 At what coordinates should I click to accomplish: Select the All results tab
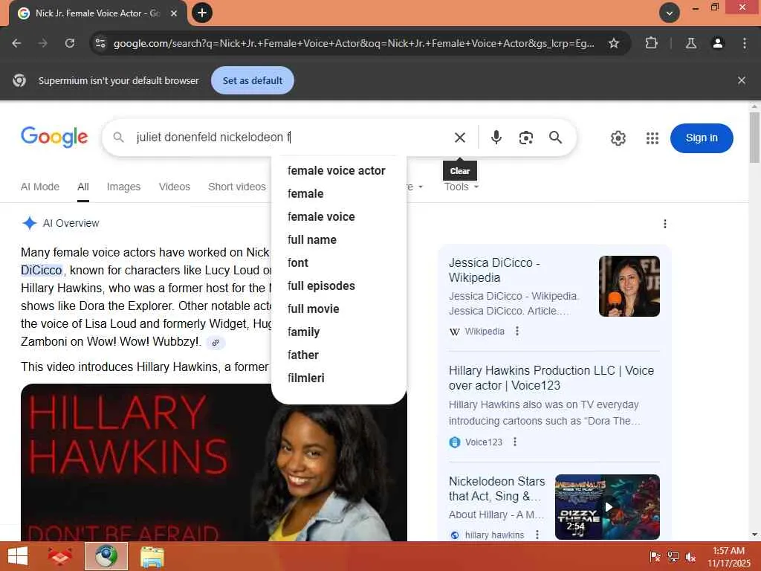coord(83,187)
